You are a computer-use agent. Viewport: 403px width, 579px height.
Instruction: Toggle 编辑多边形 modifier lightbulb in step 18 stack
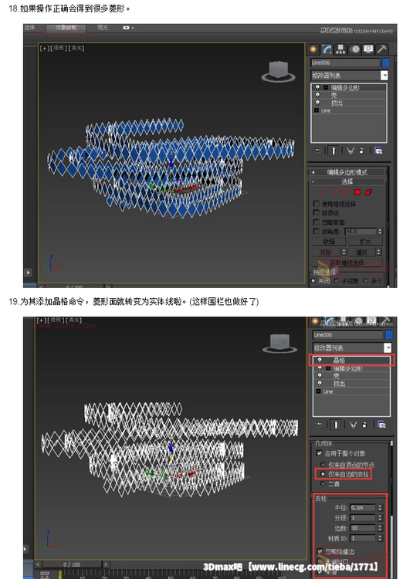click(x=317, y=87)
